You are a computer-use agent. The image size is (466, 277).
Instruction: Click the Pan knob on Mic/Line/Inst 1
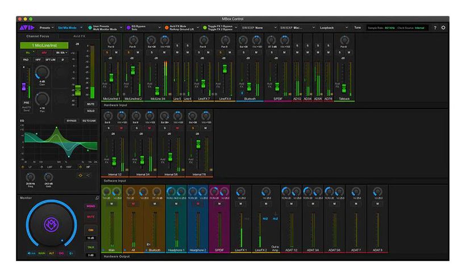pyautogui.click(x=111, y=40)
